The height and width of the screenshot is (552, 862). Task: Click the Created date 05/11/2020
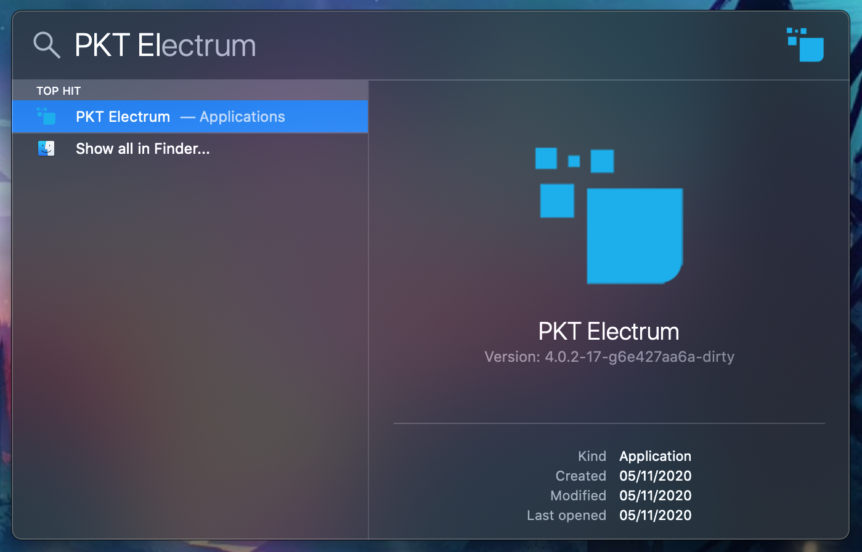click(x=655, y=476)
